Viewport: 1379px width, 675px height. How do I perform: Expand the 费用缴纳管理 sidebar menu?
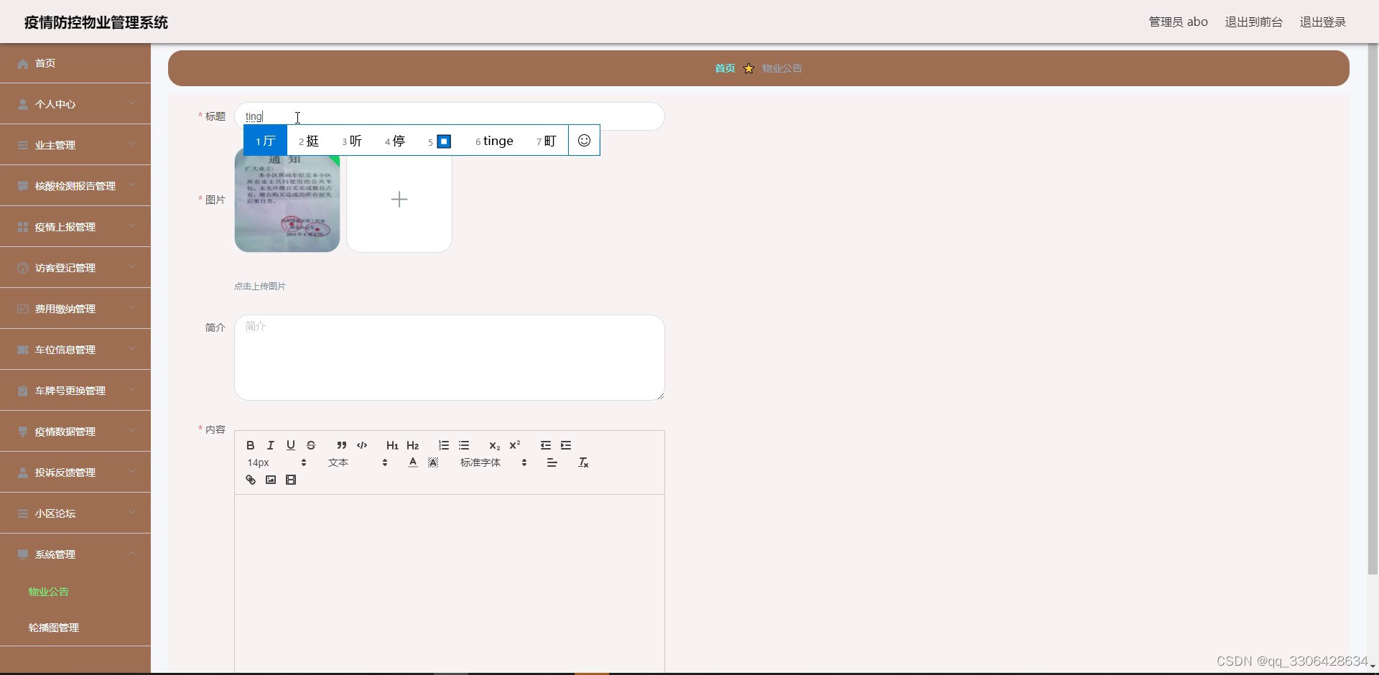75,309
